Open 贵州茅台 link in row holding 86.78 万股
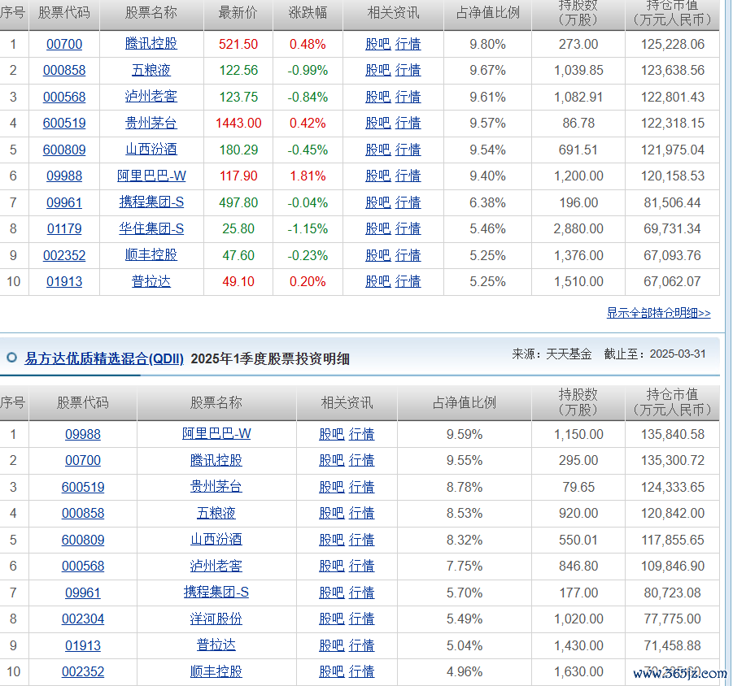 (x=151, y=123)
